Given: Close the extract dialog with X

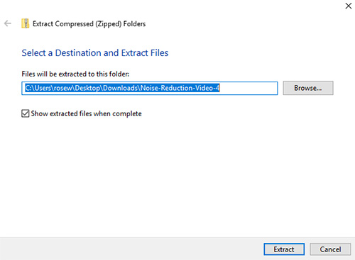Looking at the screenshot, I should pos(348,6).
